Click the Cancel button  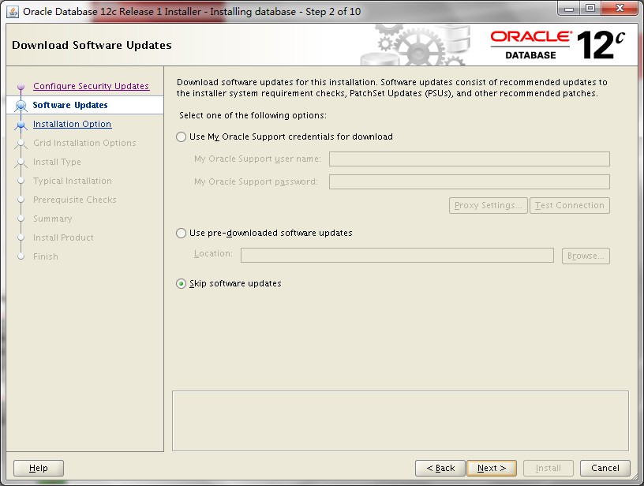click(x=605, y=468)
